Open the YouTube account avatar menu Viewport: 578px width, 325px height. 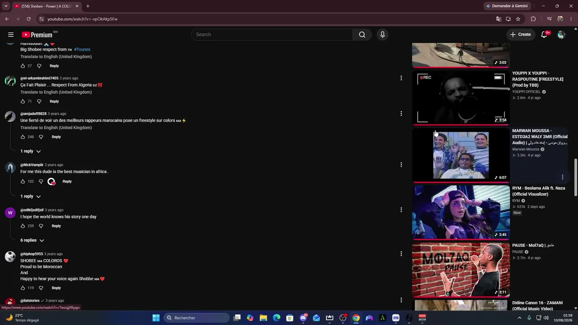click(561, 35)
